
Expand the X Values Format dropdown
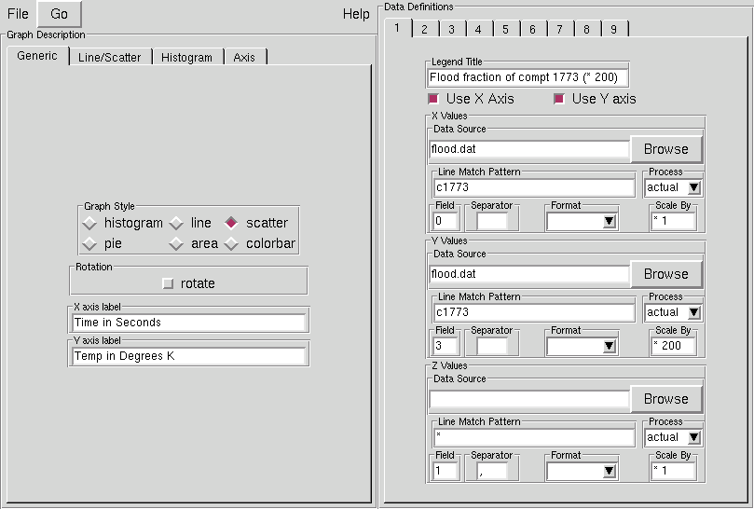point(583,221)
